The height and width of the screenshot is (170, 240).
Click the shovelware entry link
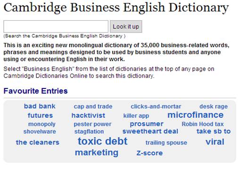[x=40, y=131]
